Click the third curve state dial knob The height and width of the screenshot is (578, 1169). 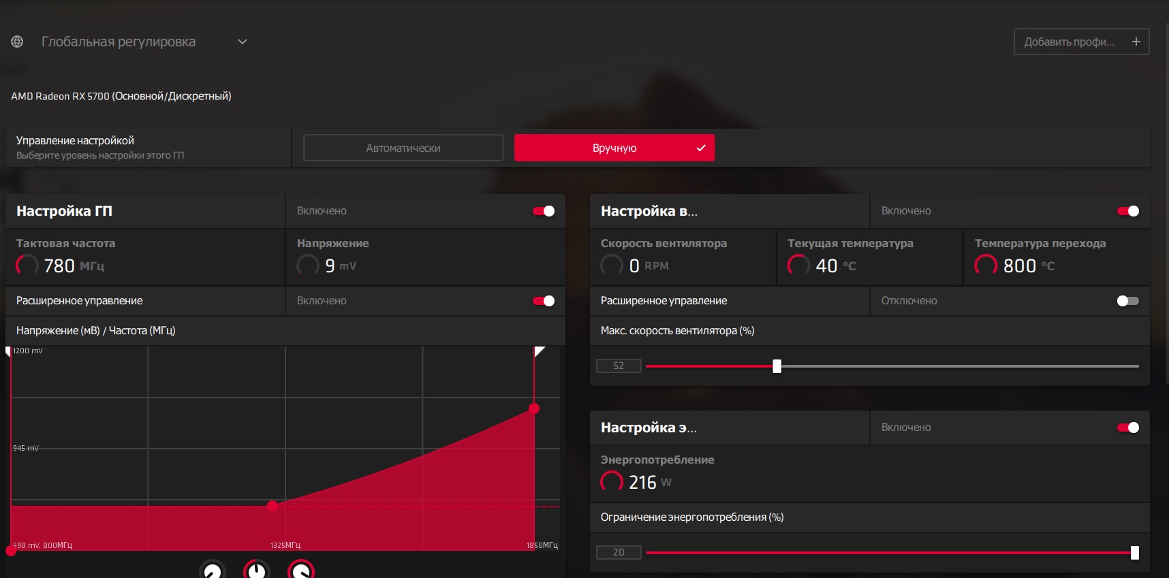301,570
